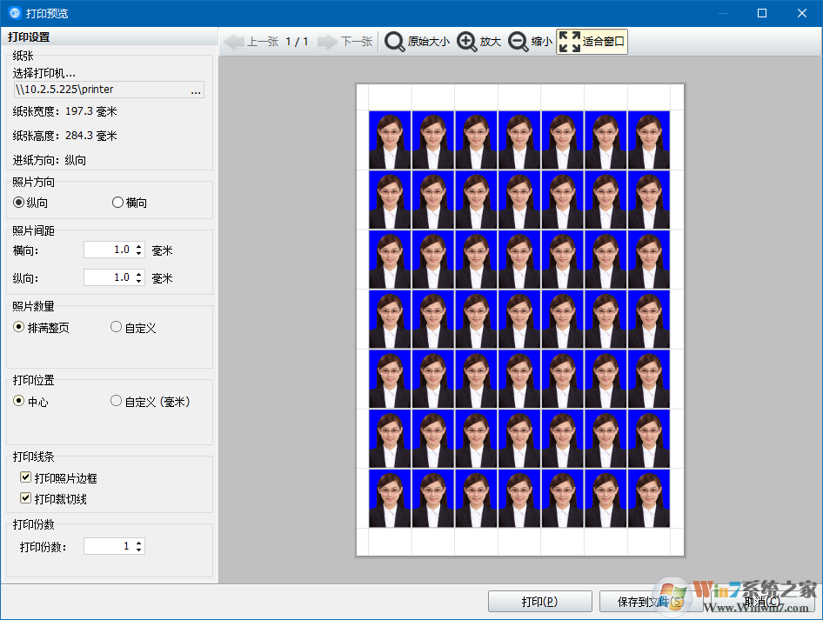The height and width of the screenshot is (620, 823).
Task: Open printer browse ellipsis button
Action: [x=196, y=90]
